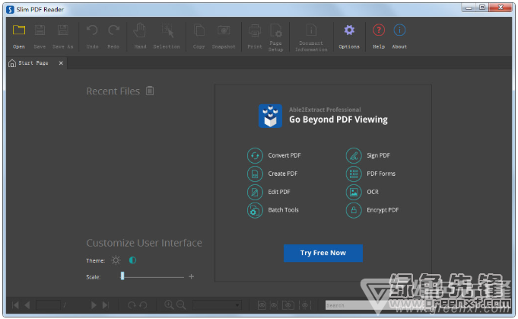The height and width of the screenshot is (319, 518).
Task: Click the Convert PDF text link
Action: pos(284,155)
